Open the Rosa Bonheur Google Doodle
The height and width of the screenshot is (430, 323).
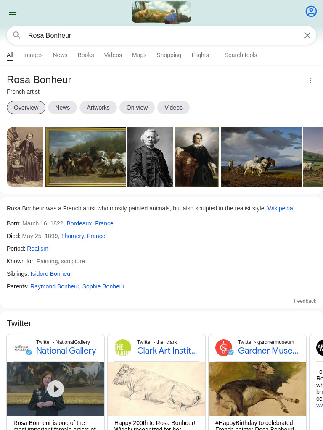(x=161, y=12)
